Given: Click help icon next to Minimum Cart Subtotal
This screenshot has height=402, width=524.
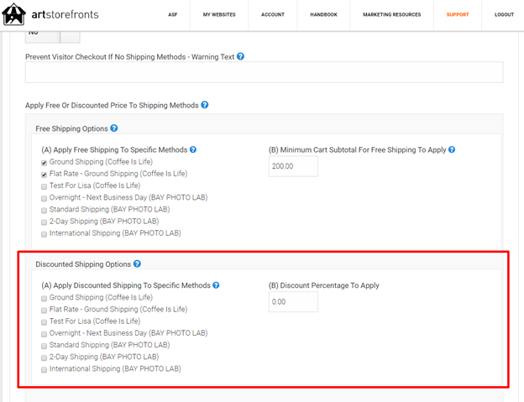Looking at the screenshot, I should (x=452, y=150).
